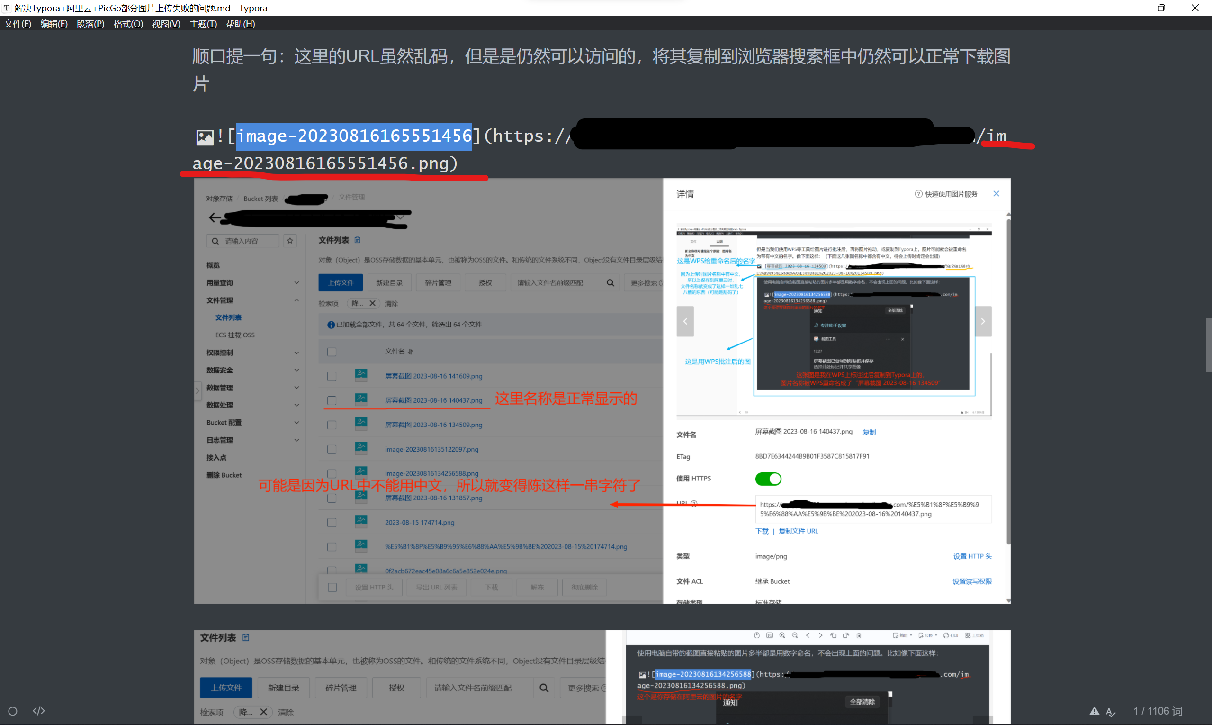This screenshot has width=1212, height=725.
Task: Click the 上传文件 button
Action: pos(341,283)
